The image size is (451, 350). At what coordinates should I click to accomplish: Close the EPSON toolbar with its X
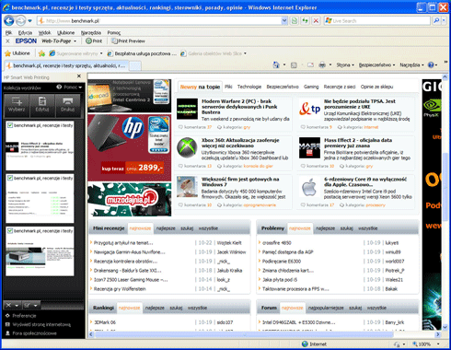pos(7,41)
